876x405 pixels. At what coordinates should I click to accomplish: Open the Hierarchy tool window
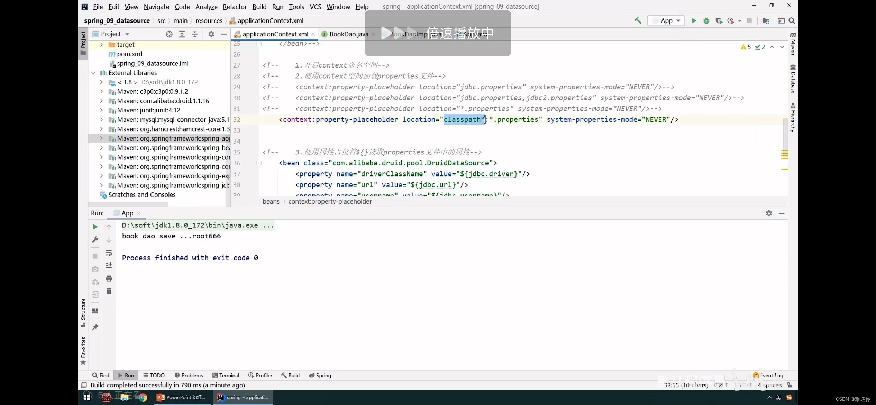(x=793, y=118)
